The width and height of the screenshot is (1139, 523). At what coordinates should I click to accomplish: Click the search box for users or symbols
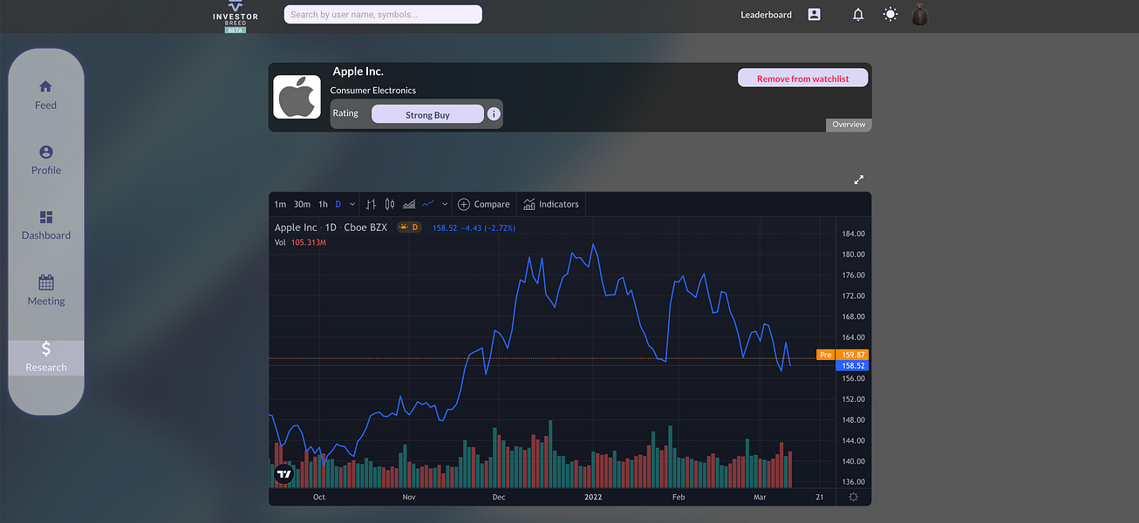coord(383,14)
